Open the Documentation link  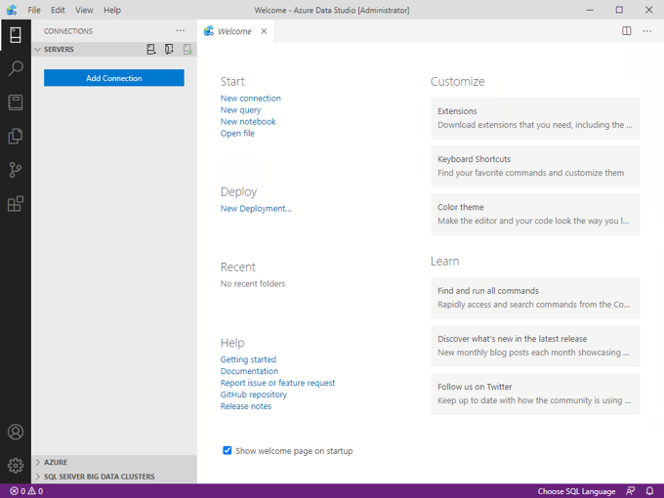coord(249,371)
